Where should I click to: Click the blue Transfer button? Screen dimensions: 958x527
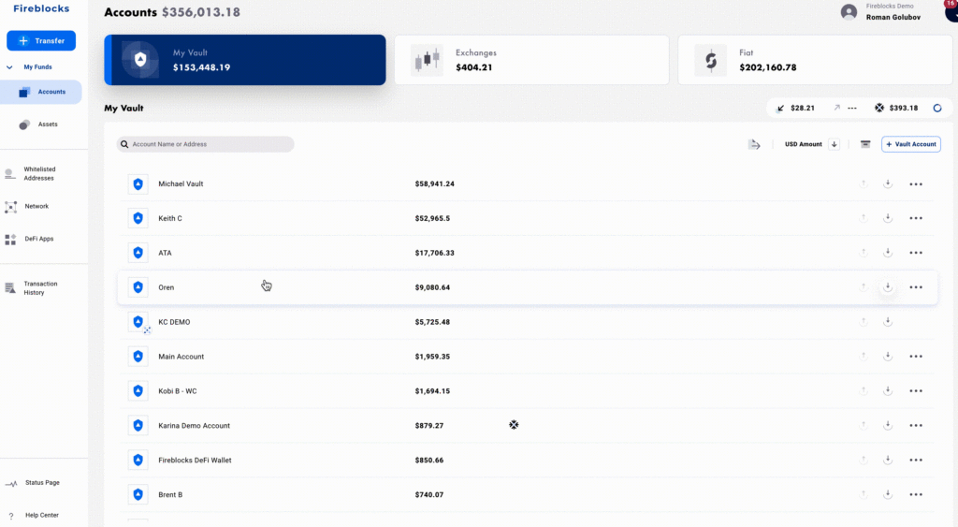pos(41,41)
